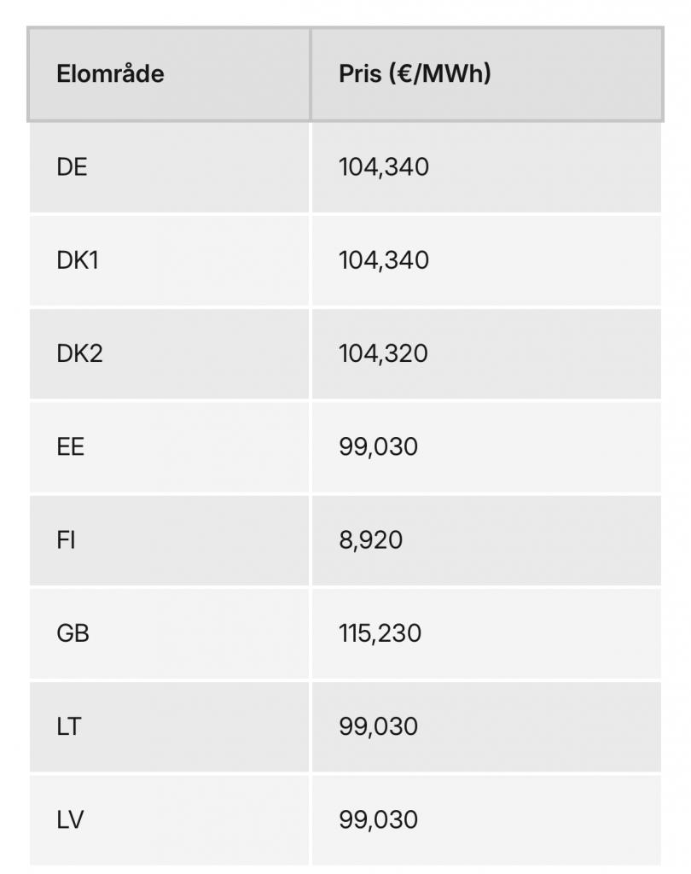Select the EE price 99,030
The width and height of the screenshot is (691, 874).
(x=379, y=447)
